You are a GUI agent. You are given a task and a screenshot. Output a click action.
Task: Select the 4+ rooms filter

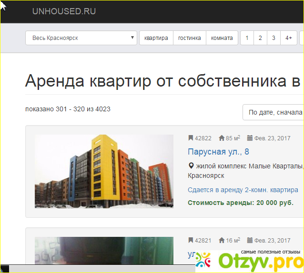(x=289, y=38)
